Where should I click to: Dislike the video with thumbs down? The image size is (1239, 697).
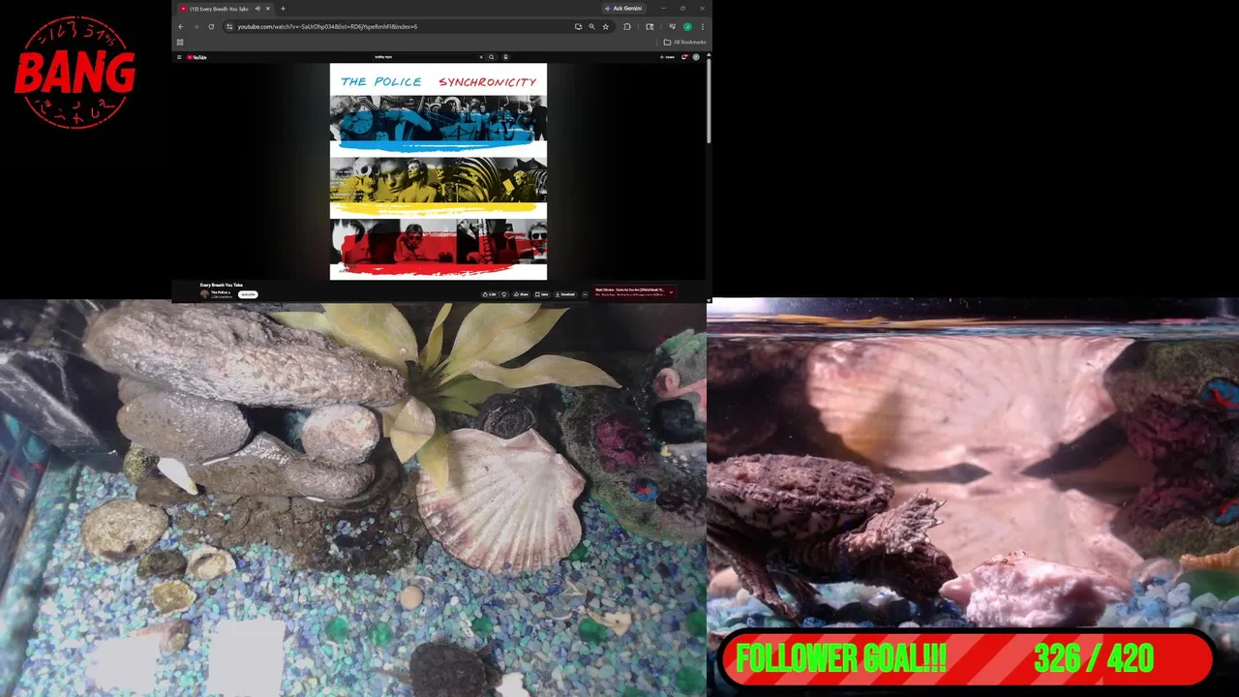pyautogui.click(x=504, y=294)
